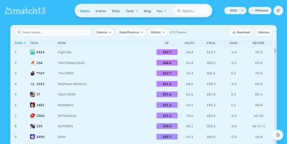Open the 2026 season year dropdown

click(x=235, y=11)
